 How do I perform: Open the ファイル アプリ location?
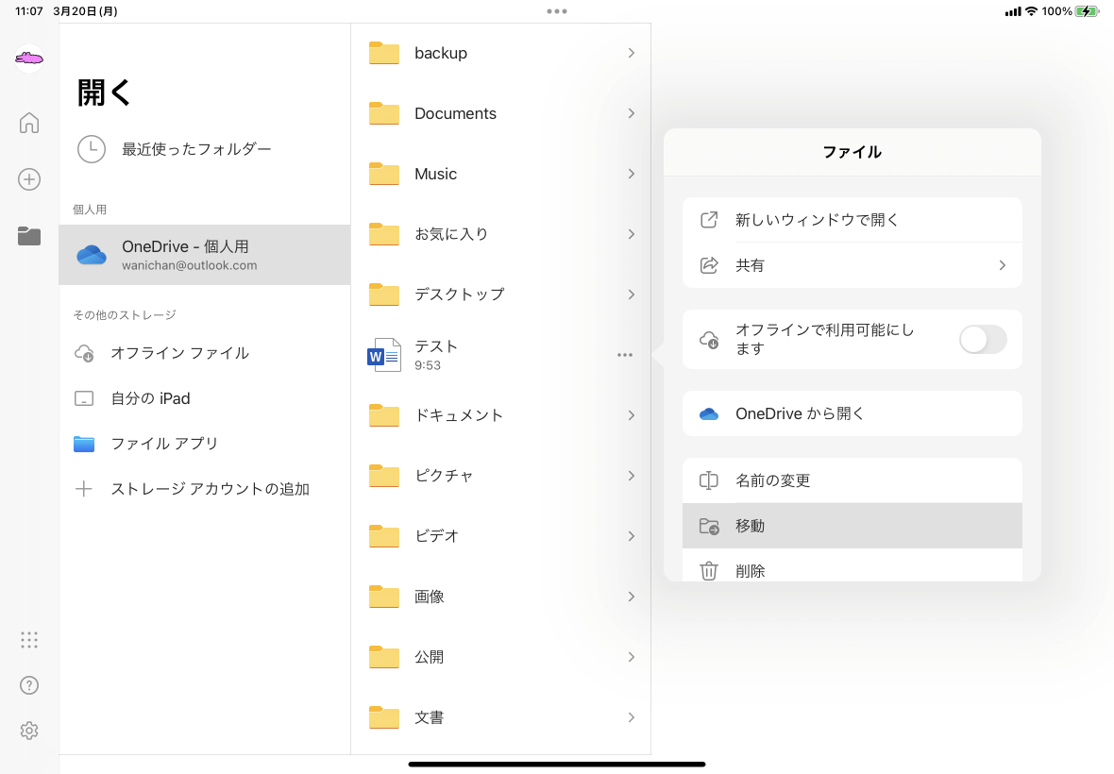pyautogui.click(x=164, y=444)
